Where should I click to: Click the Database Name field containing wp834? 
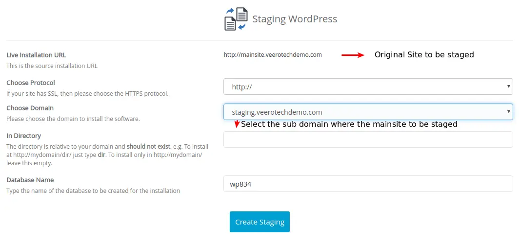click(x=368, y=184)
